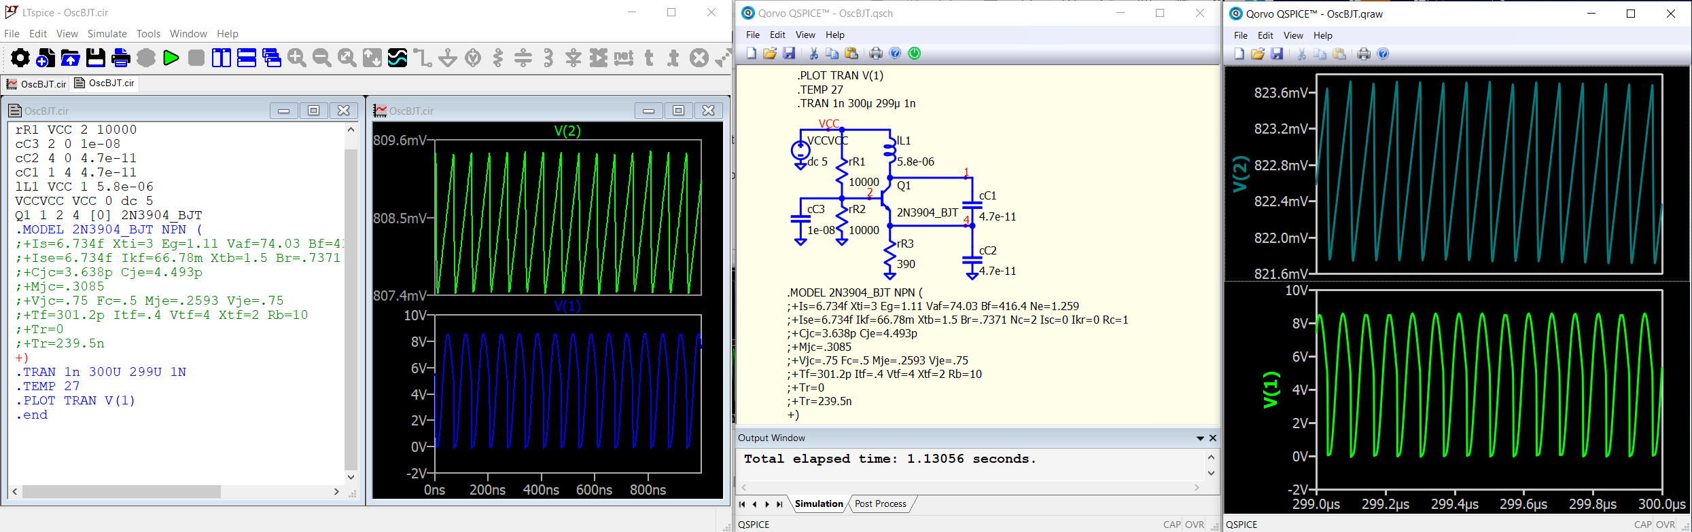Cascade windows in LTspice toolbar
The image size is (1692, 532).
[x=272, y=58]
